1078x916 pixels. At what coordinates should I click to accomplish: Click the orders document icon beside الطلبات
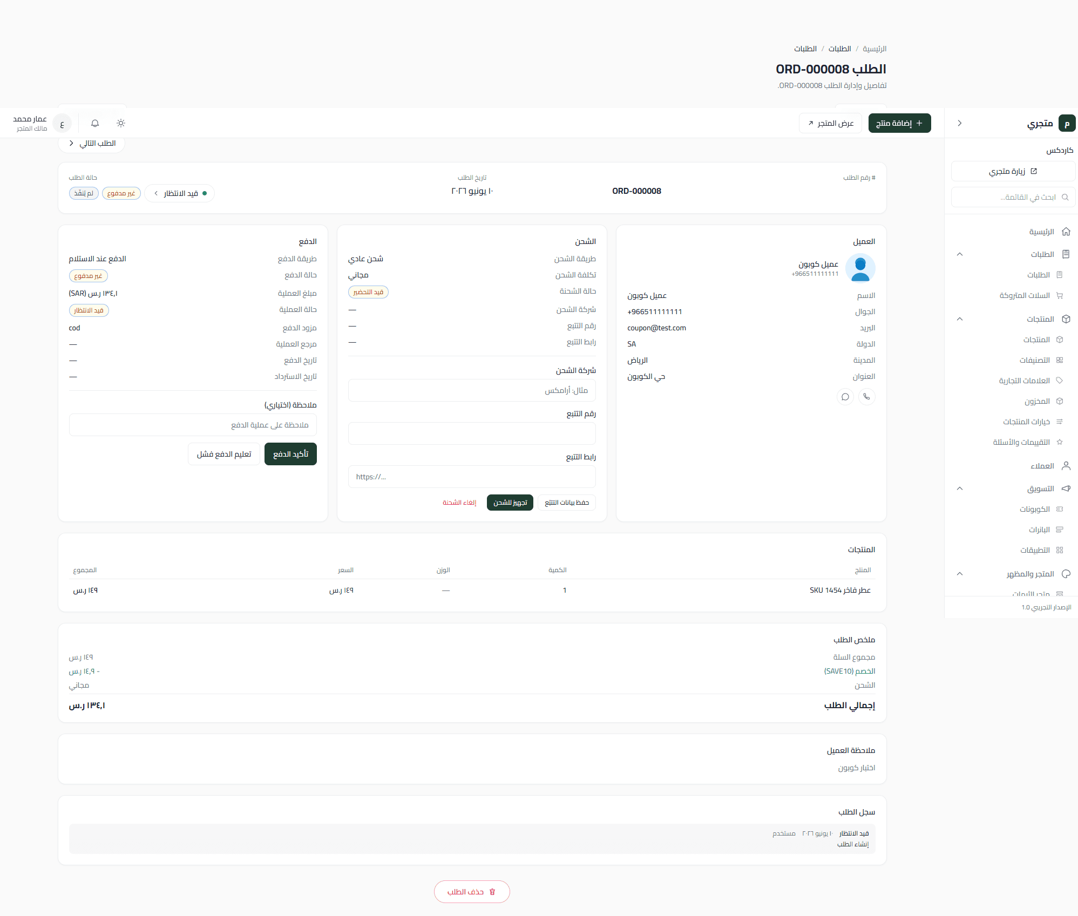(1066, 254)
